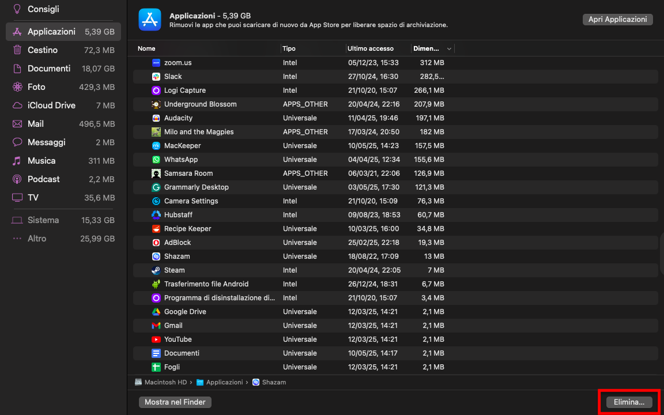Screen dimensions: 664x415
Task: Click the Google Drive app icon
Action: 156,311
